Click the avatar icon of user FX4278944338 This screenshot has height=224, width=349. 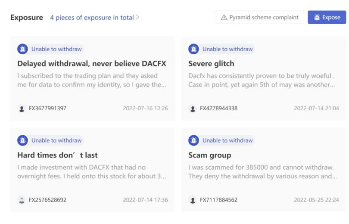(193, 109)
